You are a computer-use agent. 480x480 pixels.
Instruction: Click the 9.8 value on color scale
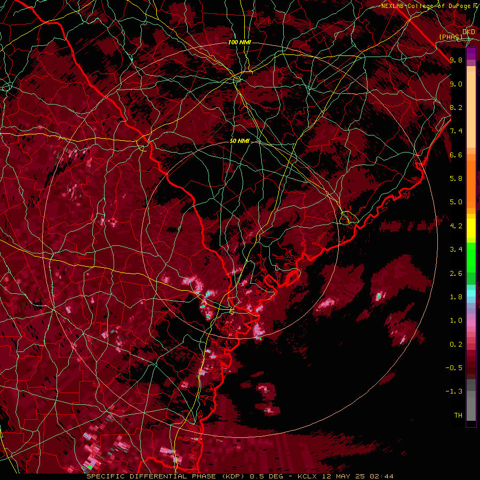456,60
